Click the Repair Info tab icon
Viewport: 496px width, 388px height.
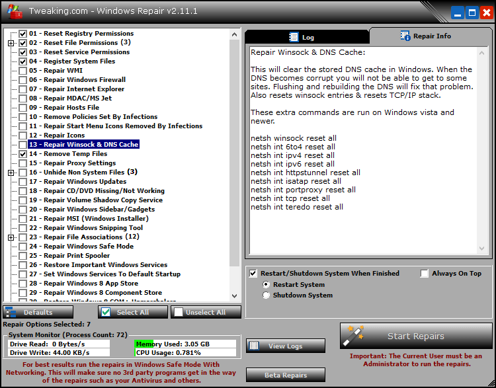[x=405, y=36]
